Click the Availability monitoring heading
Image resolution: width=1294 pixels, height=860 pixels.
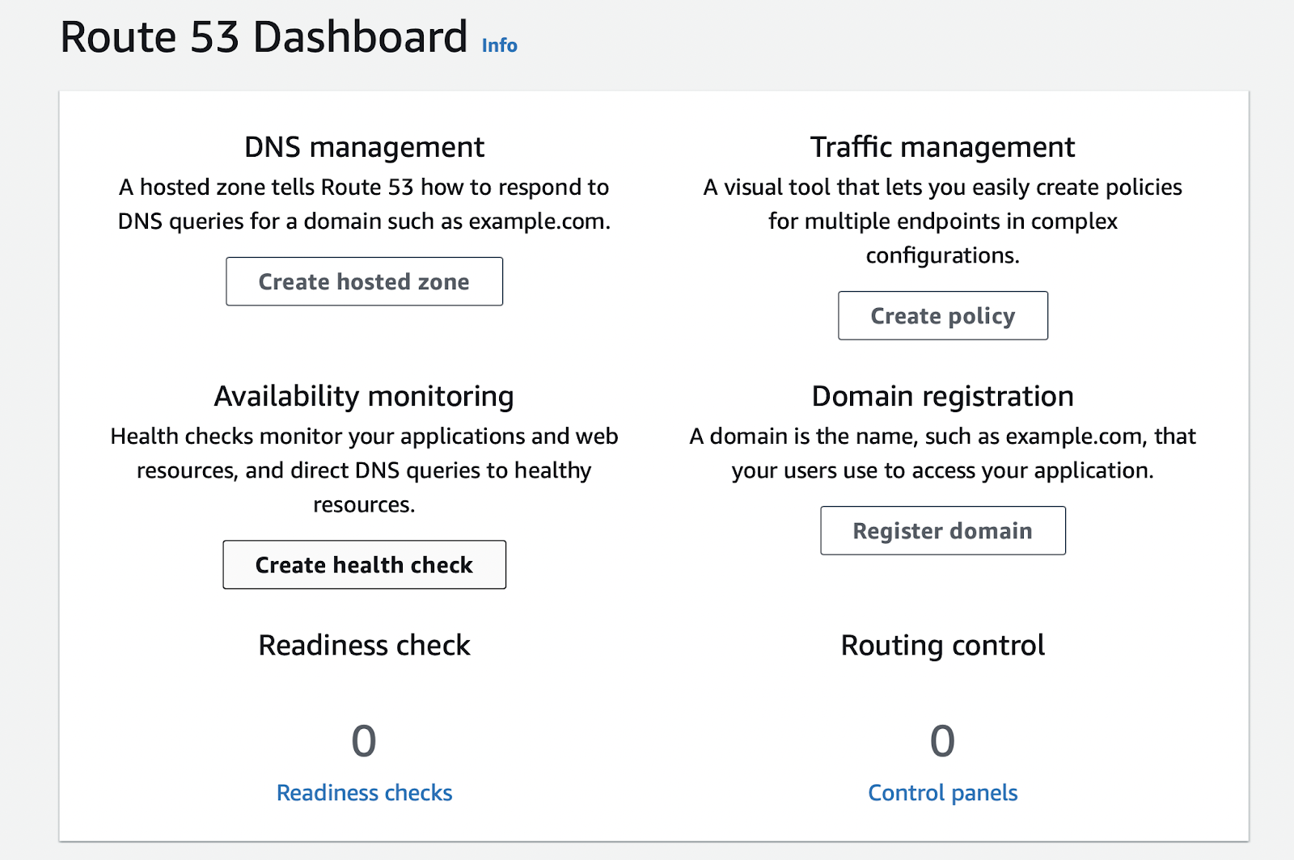pos(364,396)
